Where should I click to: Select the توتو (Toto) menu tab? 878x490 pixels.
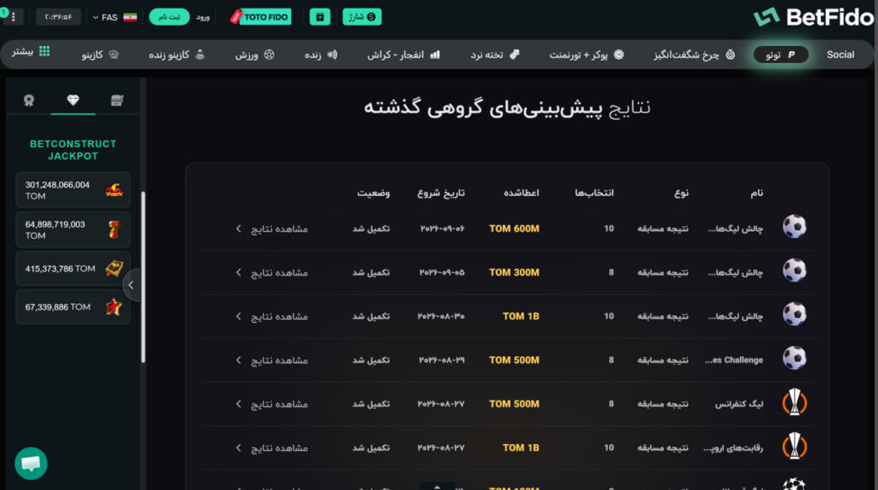pos(781,55)
